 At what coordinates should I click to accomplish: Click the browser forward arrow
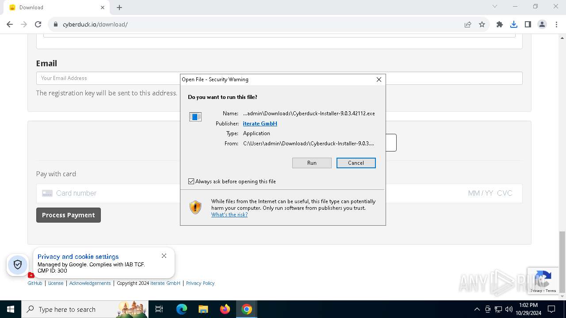click(24, 24)
